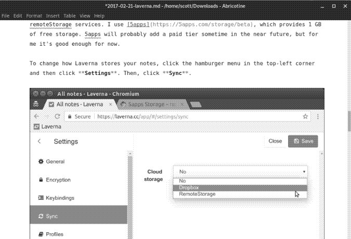
Task: Choose the No option in dropdown
Action: 240,181
